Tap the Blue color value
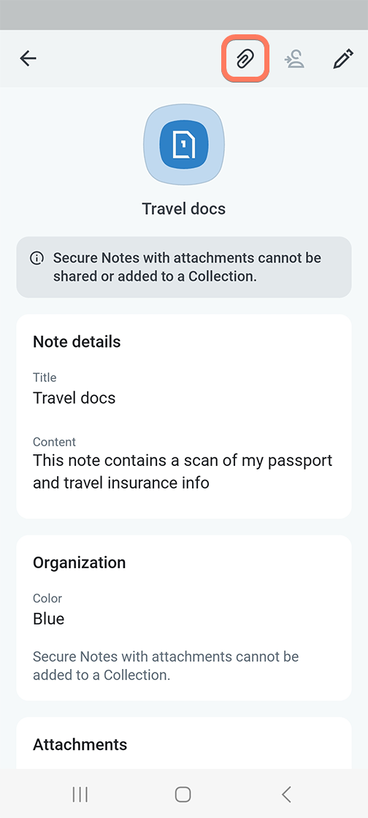This screenshot has width=368, height=818. point(49,619)
